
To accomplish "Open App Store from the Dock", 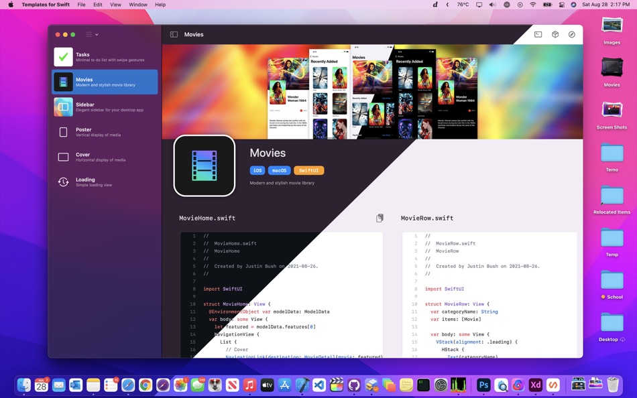I will (x=284, y=385).
